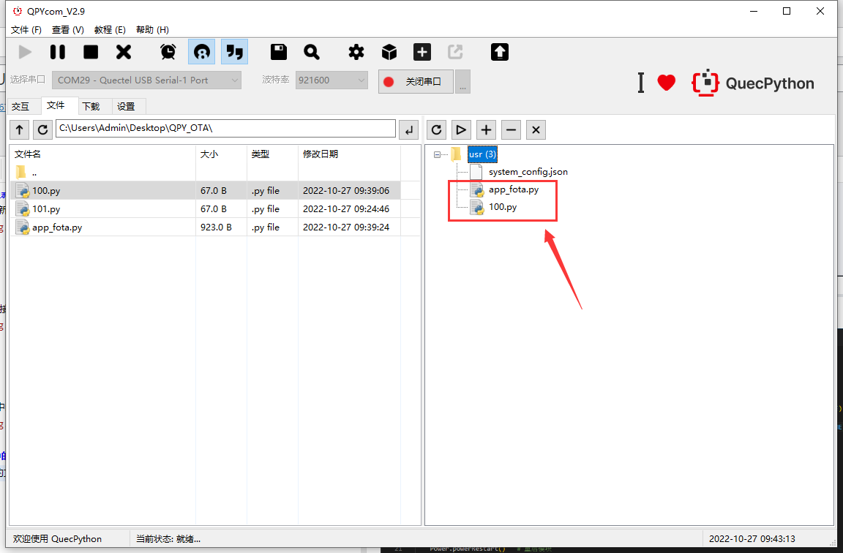
Task: Click the local path input field
Action: (225, 129)
